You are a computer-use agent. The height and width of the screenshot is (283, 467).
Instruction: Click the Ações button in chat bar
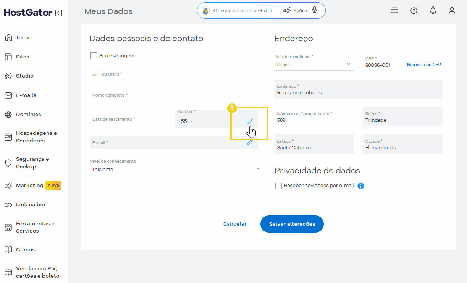tap(295, 11)
